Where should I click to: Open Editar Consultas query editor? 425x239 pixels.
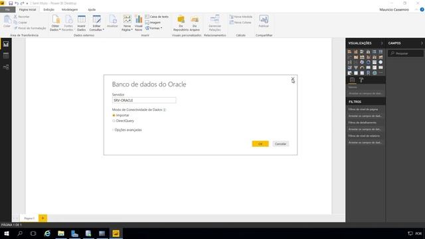96,23
